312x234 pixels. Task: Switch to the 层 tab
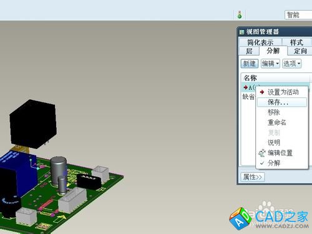249,51
